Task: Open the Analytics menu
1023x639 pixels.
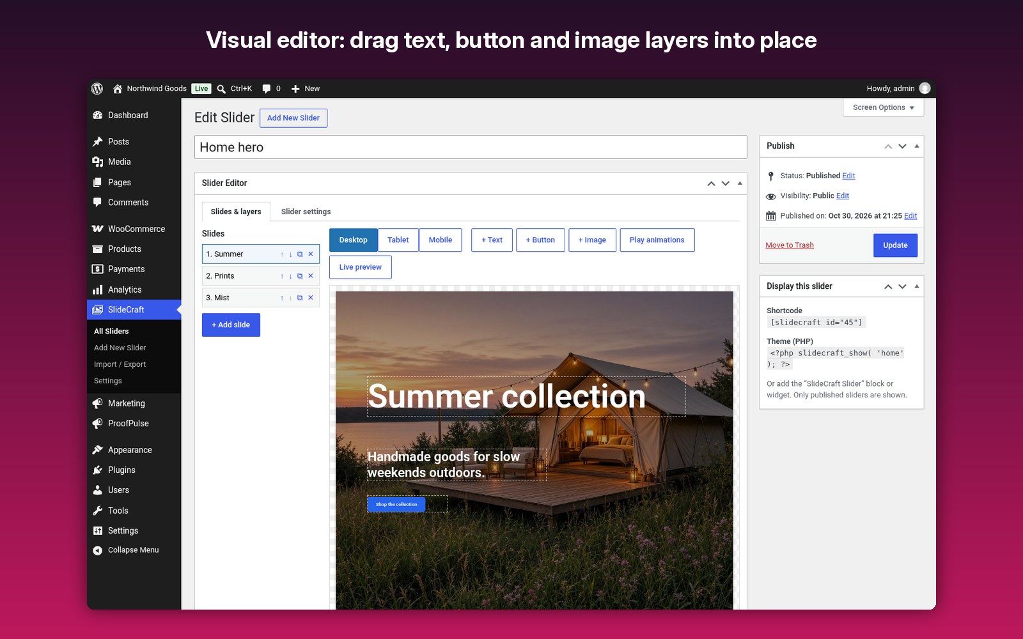Action: (x=134, y=289)
